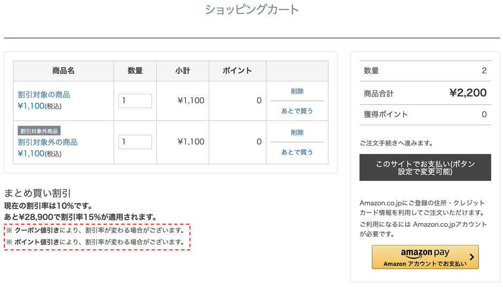
Task: Delete the 割引対象外の商品 item via 削除
Action: tap(297, 133)
